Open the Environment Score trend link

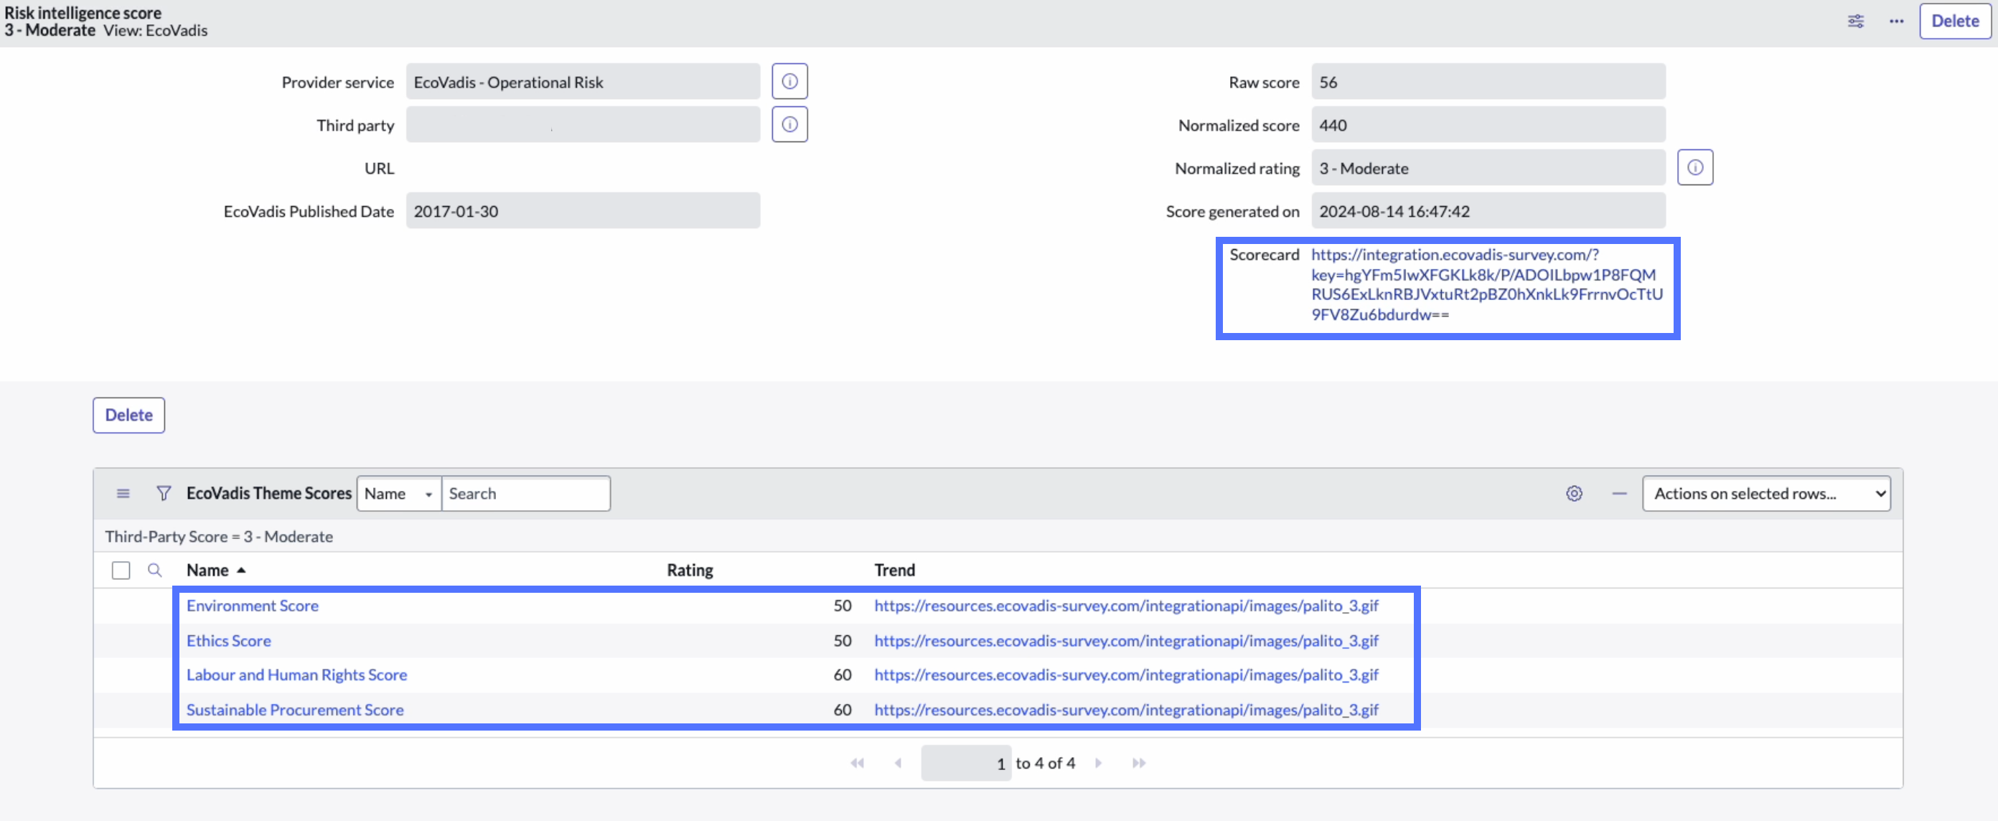(1126, 606)
